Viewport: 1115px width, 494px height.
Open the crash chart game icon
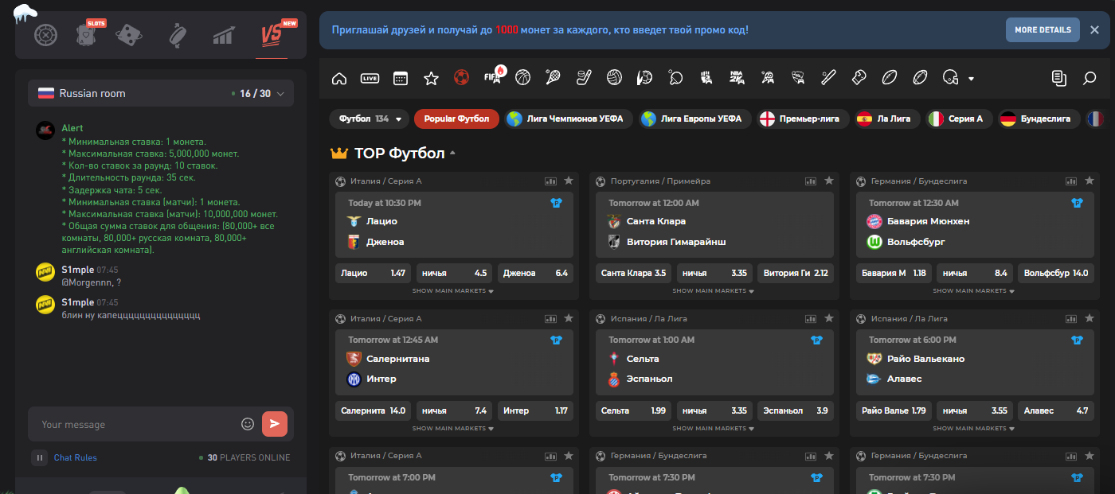click(x=223, y=35)
